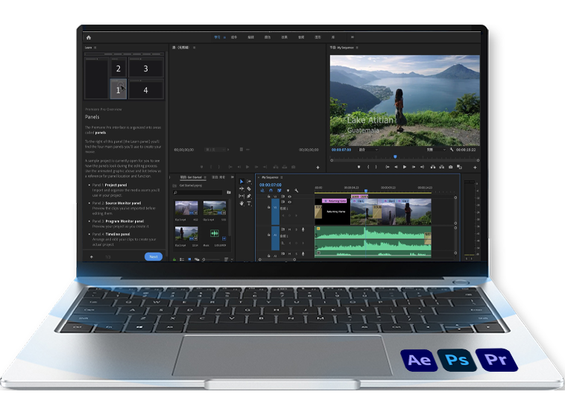Click the blue Next button in the Learn panel
Image resolution: width=565 pixels, height=415 pixels.
coord(153,256)
